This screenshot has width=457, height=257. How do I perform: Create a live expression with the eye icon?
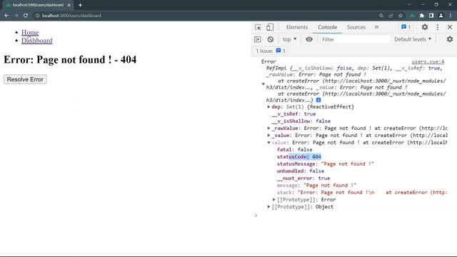(309, 39)
